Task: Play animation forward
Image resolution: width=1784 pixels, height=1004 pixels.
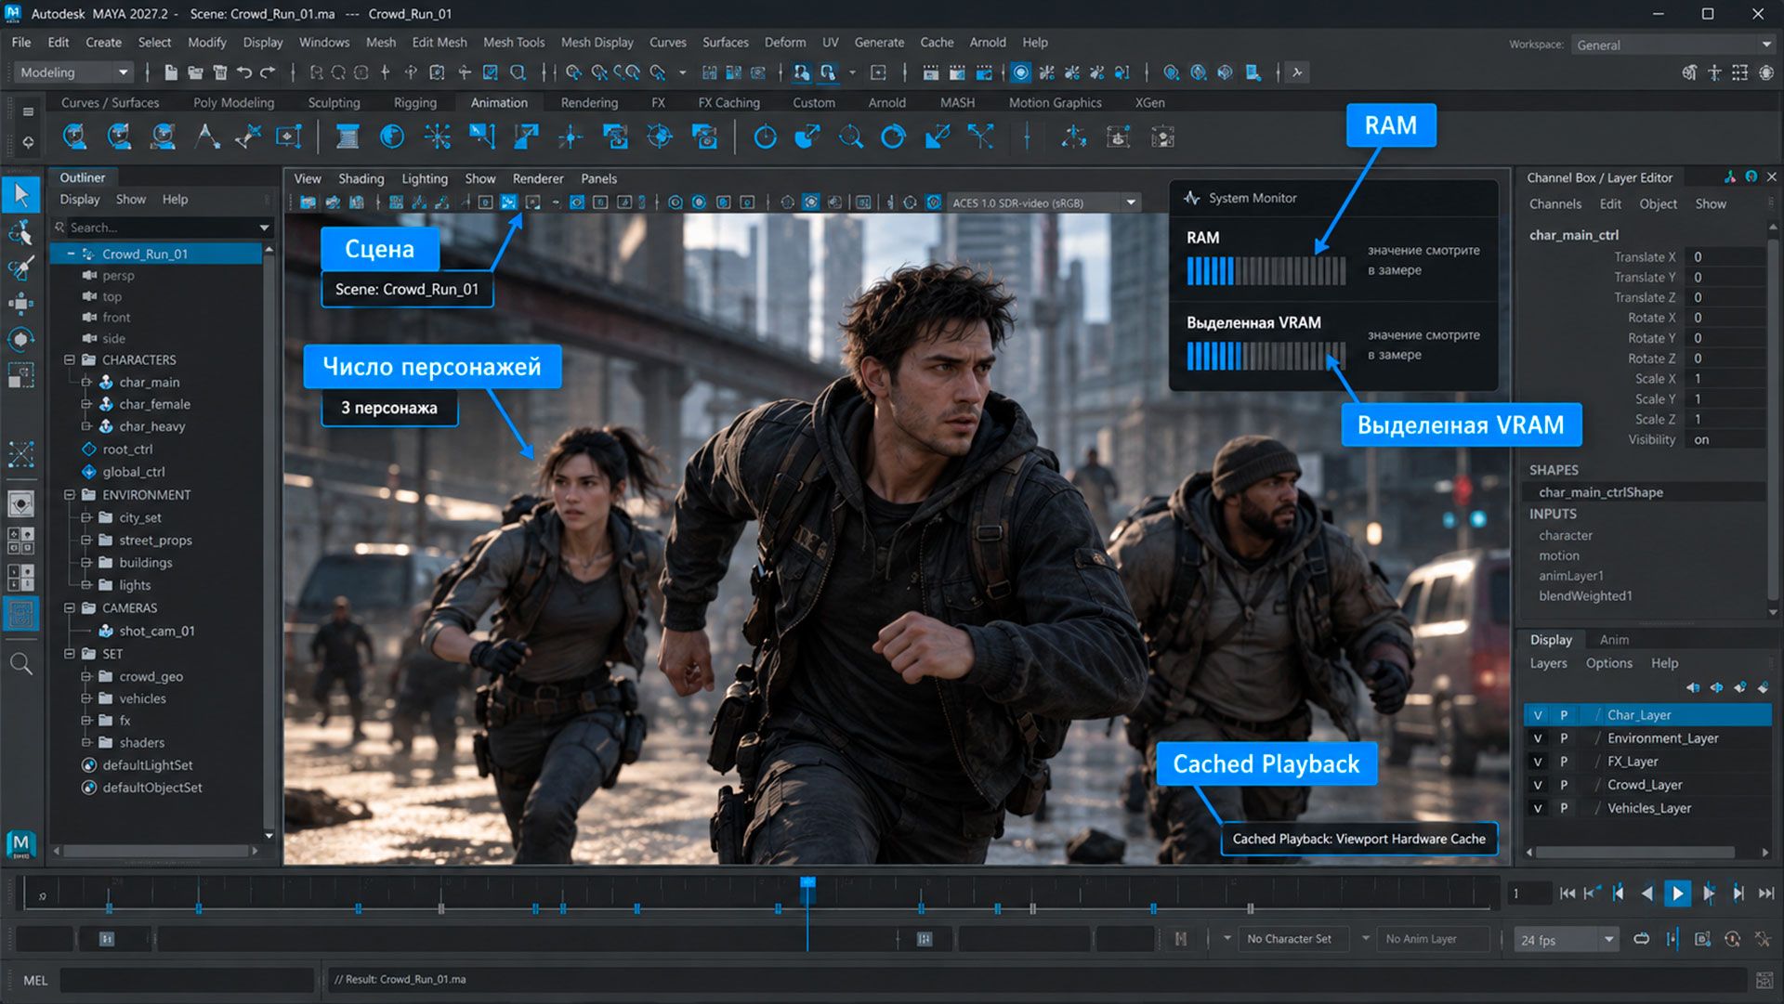Action: click(1677, 893)
